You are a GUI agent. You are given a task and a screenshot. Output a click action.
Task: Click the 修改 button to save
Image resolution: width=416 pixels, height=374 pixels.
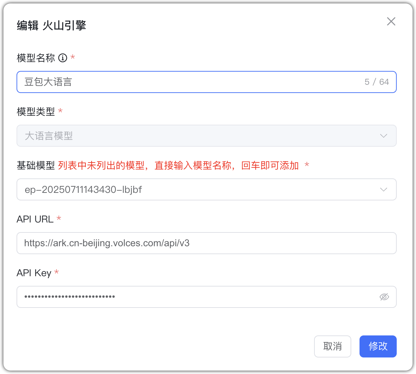pos(378,346)
